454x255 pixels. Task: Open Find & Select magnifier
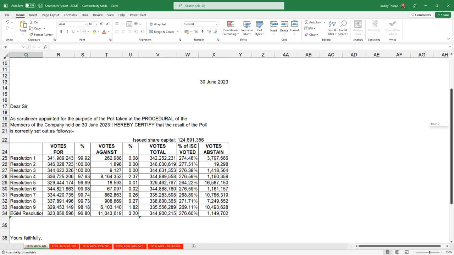(x=343, y=28)
